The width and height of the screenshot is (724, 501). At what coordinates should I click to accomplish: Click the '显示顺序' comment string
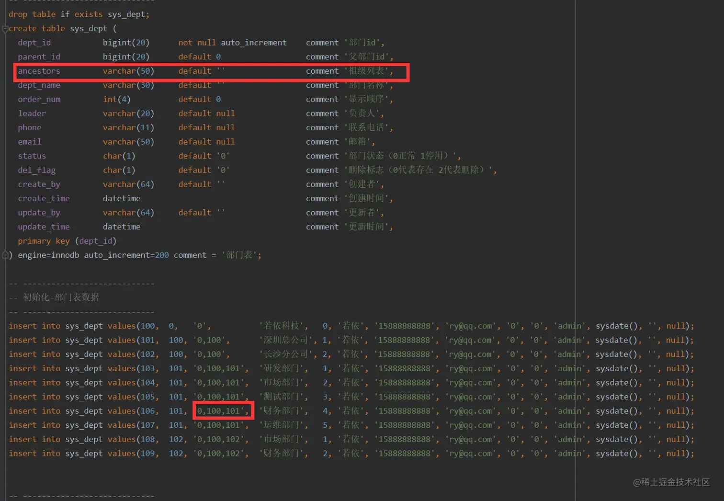[x=366, y=99]
